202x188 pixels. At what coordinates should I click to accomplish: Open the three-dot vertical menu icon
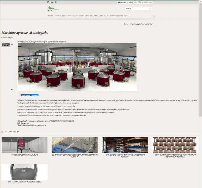(154, 16)
